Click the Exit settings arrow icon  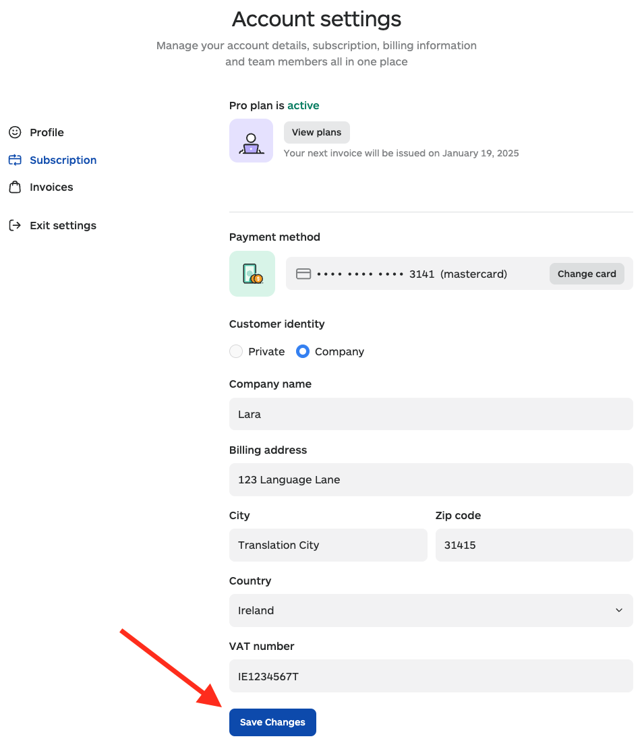coord(15,225)
